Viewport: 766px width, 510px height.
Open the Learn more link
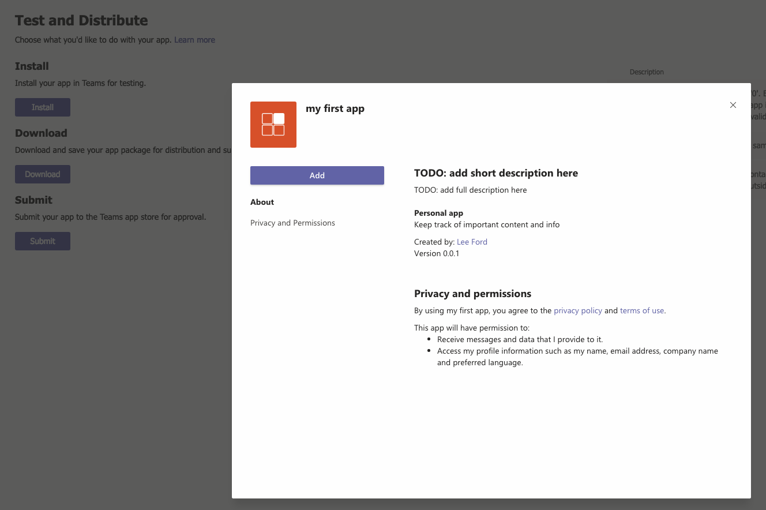coord(195,40)
